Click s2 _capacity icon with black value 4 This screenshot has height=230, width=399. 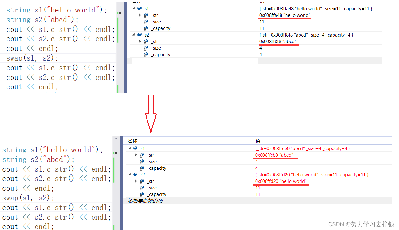(146, 55)
